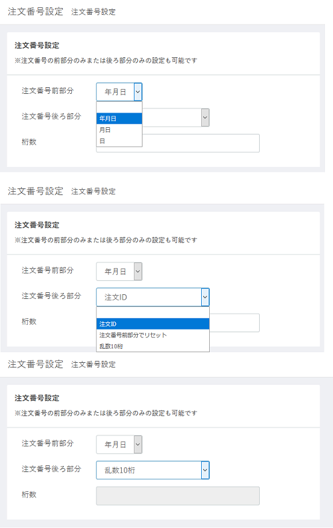Select the highlighted 注文ID list option
This screenshot has width=333, height=528.
(x=153, y=324)
